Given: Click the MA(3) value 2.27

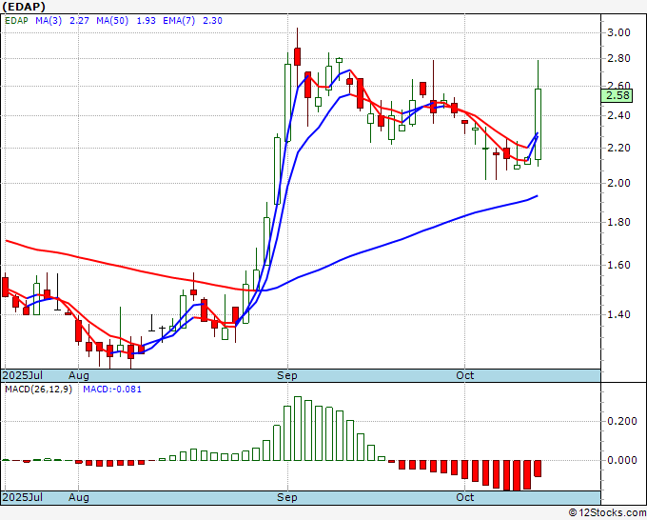Looking at the screenshot, I should click(x=79, y=21).
